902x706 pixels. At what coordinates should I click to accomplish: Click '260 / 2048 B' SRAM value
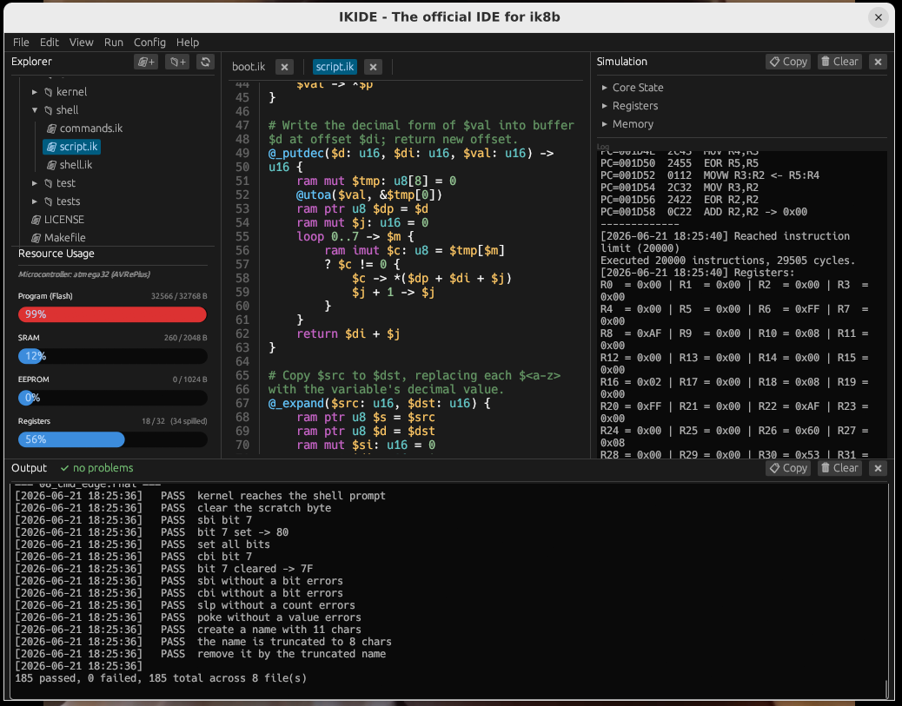click(185, 338)
